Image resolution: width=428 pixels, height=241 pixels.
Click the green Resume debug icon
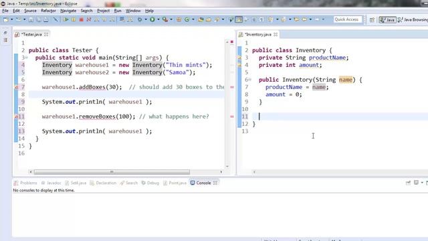click(66, 19)
